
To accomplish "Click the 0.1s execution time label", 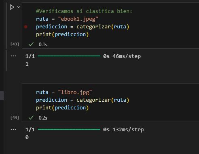I will 43,45.
